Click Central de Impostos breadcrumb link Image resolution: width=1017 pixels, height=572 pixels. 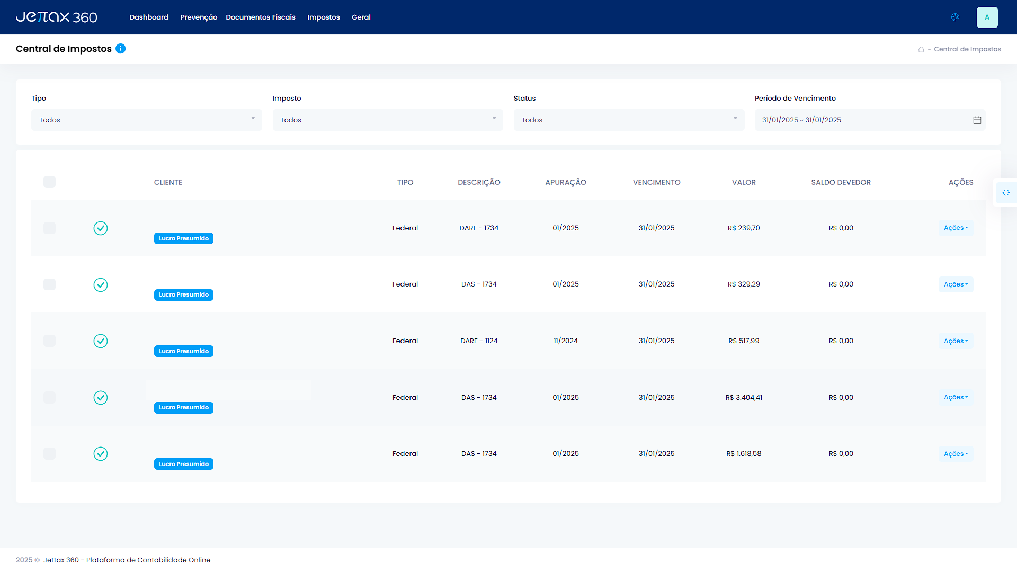point(967,49)
